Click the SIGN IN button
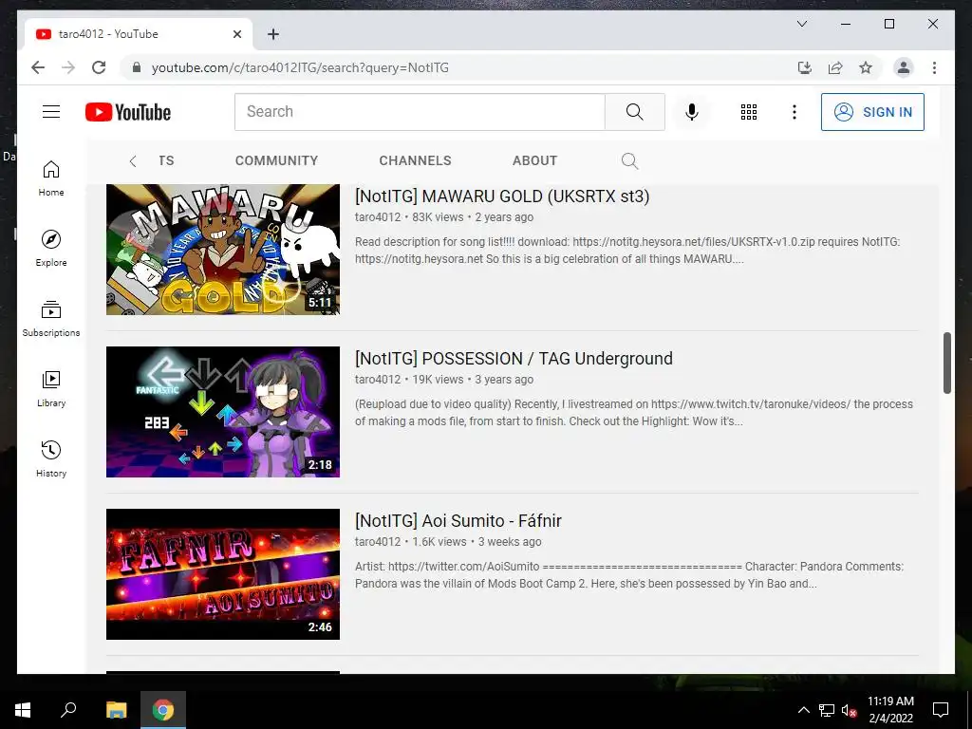This screenshot has width=972, height=729. pyautogui.click(x=872, y=112)
